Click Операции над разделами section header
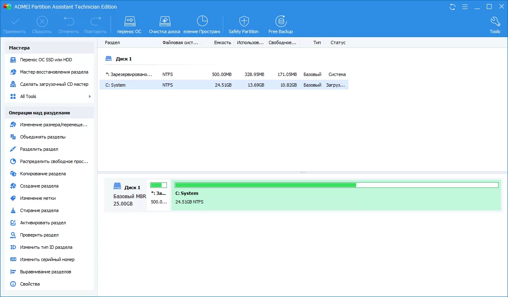The height and width of the screenshot is (297, 508). pyautogui.click(x=49, y=113)
